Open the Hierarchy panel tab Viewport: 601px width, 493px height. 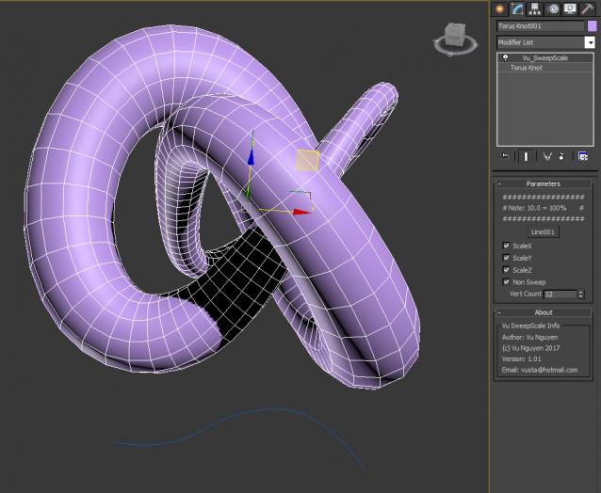534,8
